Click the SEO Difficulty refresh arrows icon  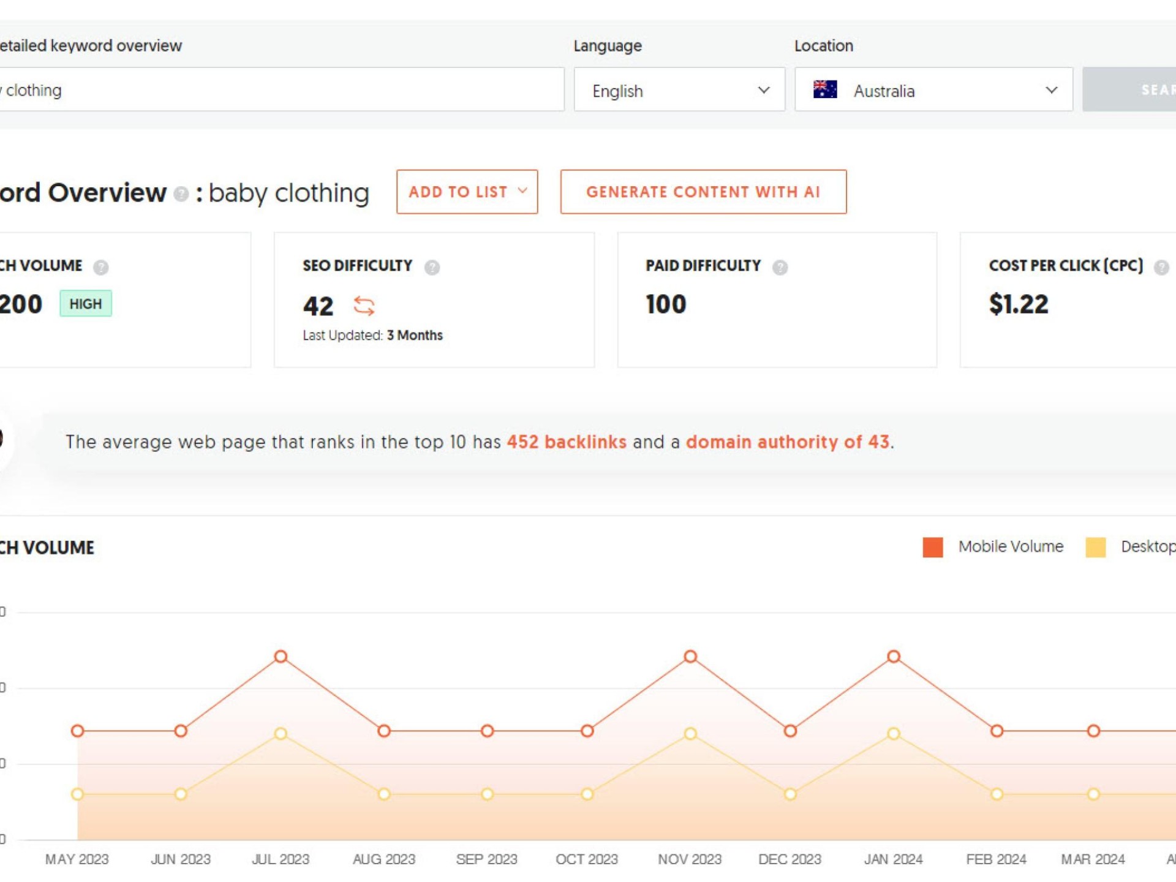pos(364,305)
